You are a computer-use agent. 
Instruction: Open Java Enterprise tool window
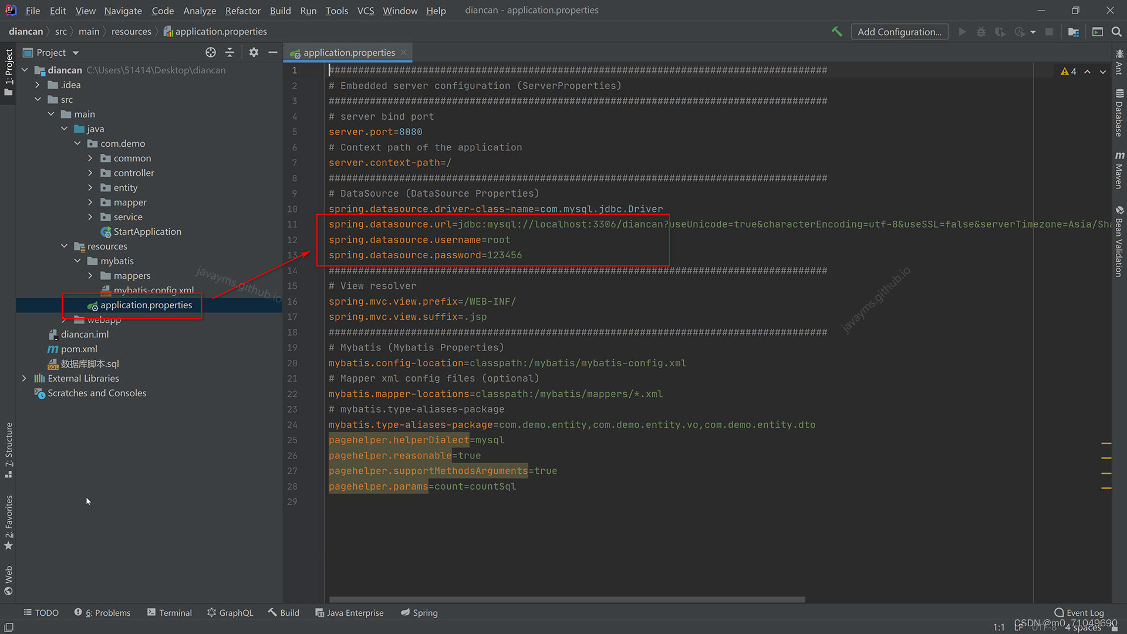[349, 612]
